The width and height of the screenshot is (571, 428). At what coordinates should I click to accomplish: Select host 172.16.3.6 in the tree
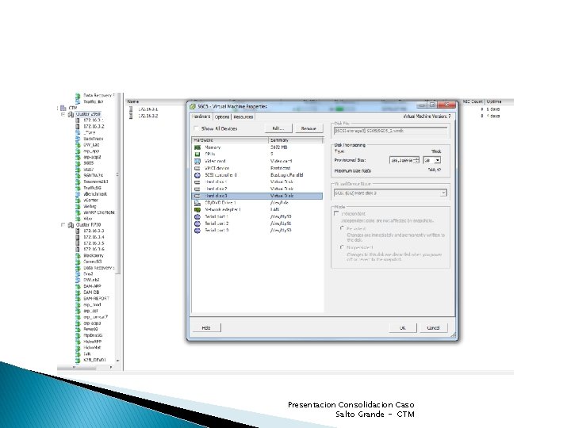click(94, 250)
